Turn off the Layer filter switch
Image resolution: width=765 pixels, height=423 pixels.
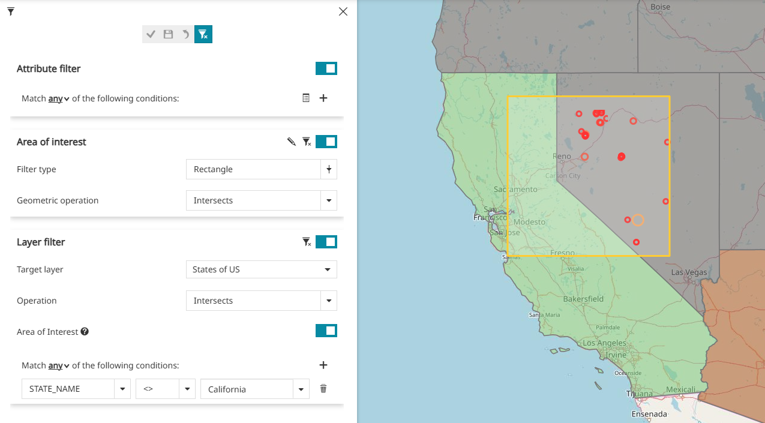[326, 242]
